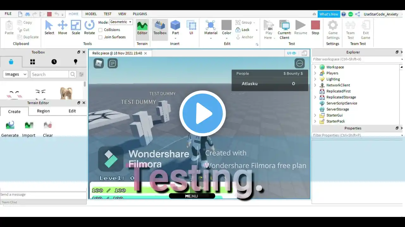Screen dimensions: 405x227
Task: Stop the running test
Action: [315, 27]
